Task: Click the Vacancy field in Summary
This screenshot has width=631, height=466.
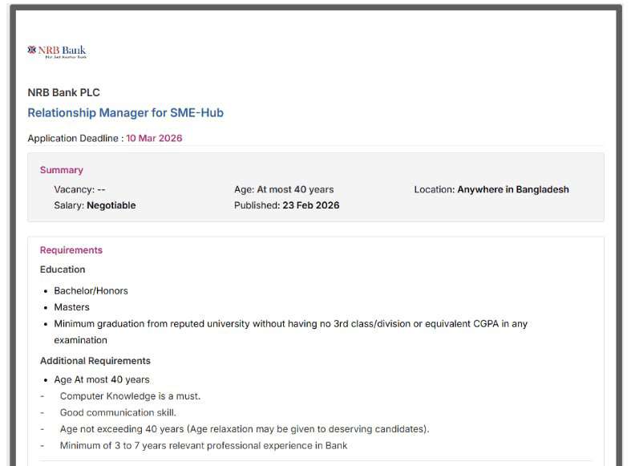Action: pyautogui.click(x=79, y=189)
